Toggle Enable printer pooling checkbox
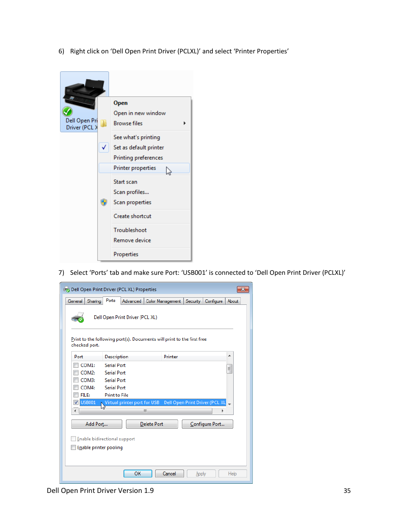Viewport: 398px width, 515px height. click(73, 447)
